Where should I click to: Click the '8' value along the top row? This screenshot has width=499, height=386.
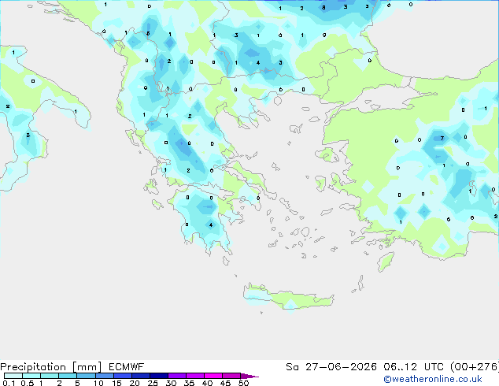point(323,8)
